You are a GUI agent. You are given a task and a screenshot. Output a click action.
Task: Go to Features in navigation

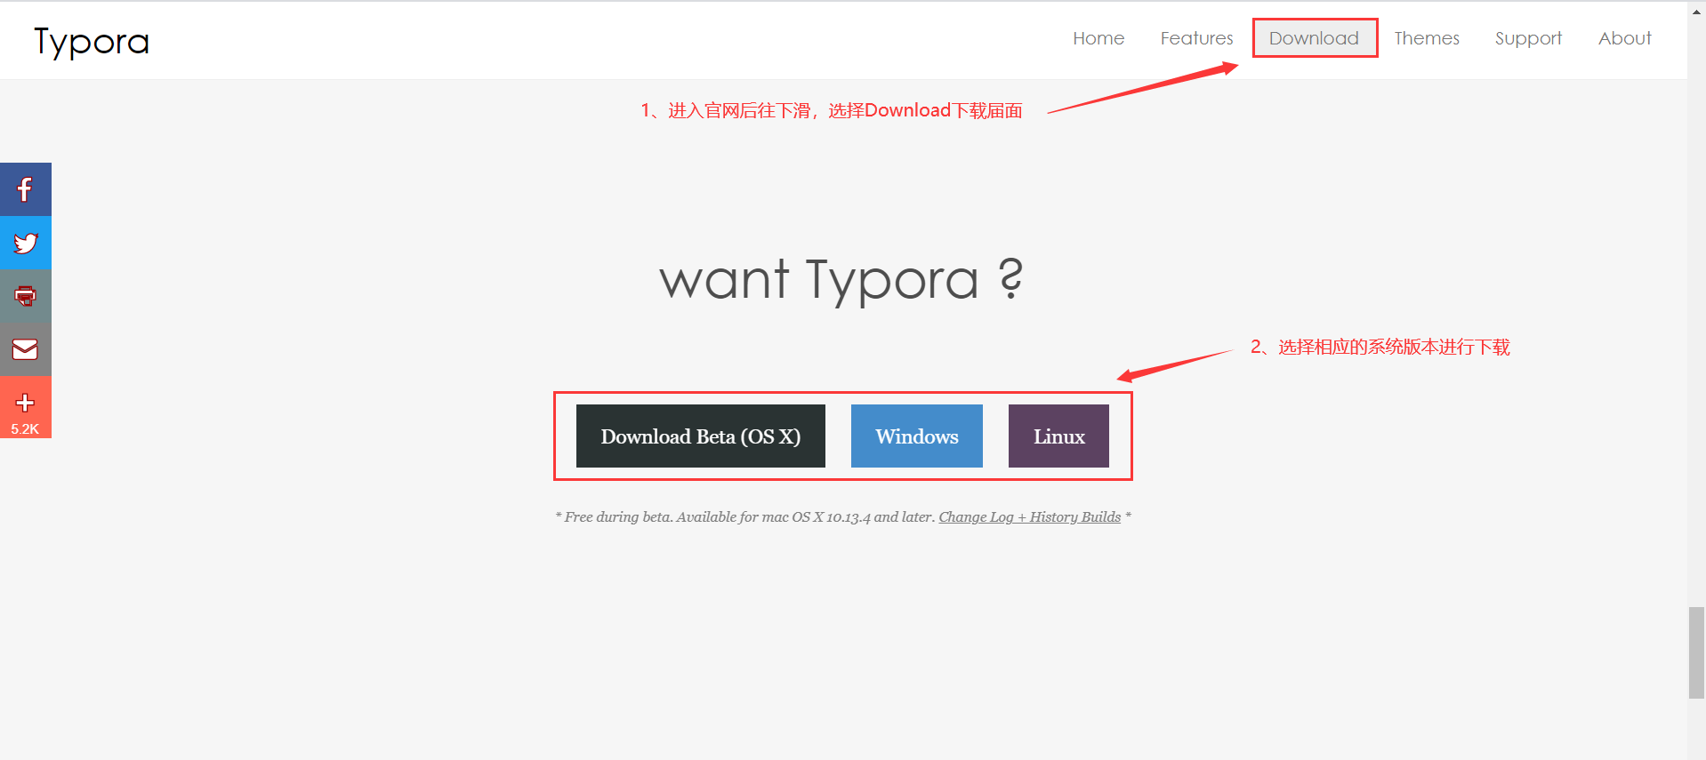click(1196, 38)
